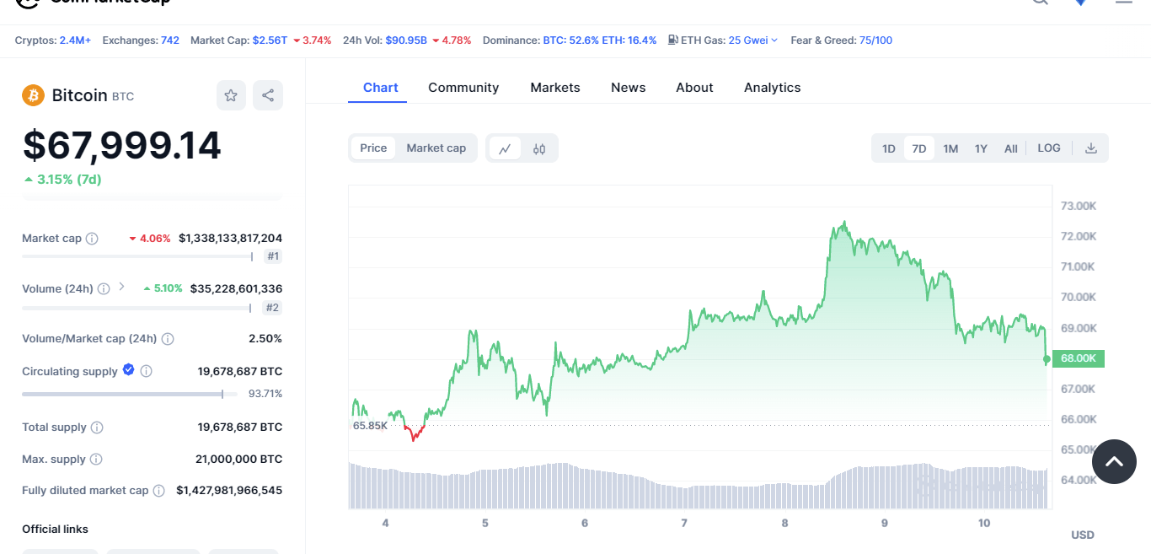Viewport: 1151px width, 554px height.
Task: Click the Official links heading
Action: coord(55,530)
